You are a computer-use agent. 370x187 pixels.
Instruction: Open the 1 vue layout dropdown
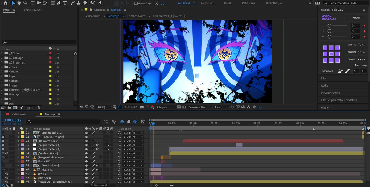(221, 107)
